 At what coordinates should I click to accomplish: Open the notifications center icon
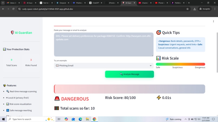point(213,119)
